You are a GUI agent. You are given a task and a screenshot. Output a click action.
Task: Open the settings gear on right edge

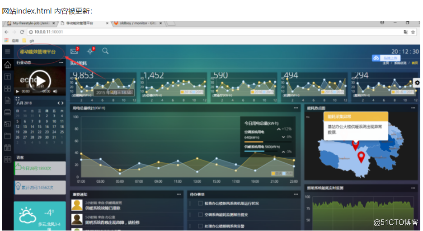click(417, 83)
